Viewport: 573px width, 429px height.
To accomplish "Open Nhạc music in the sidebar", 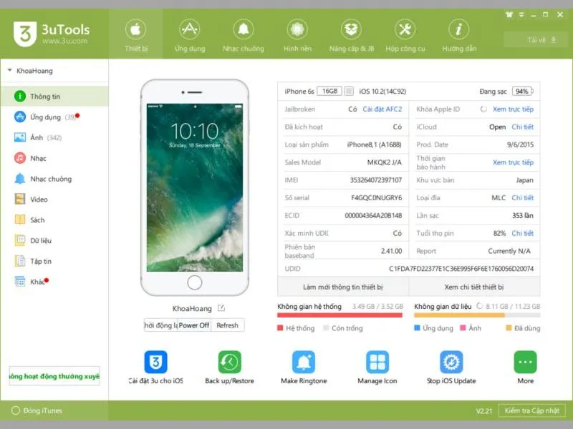I will coord(54,158).
